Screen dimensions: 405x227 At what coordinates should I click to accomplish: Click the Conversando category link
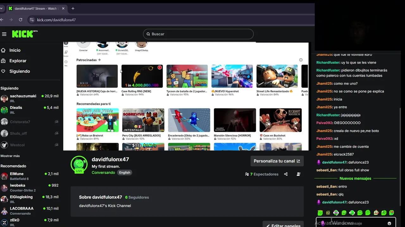point(103,172)
